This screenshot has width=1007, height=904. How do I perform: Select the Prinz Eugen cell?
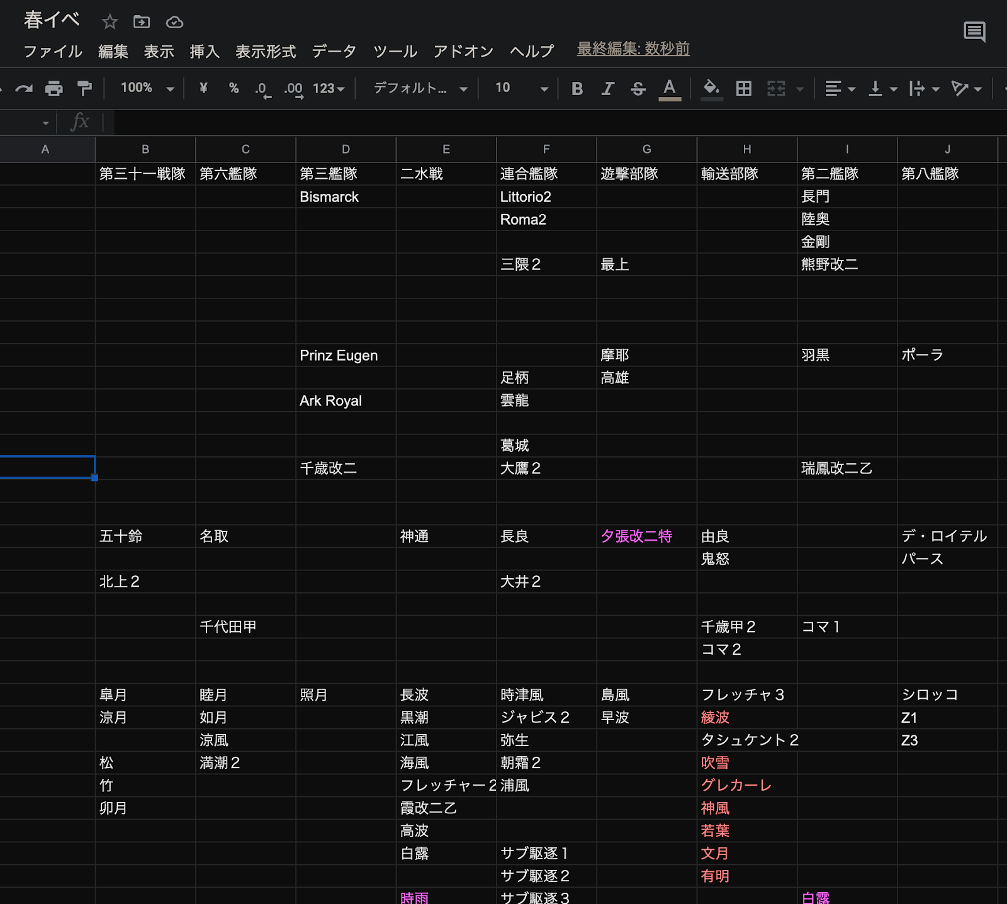pos(346,356)
